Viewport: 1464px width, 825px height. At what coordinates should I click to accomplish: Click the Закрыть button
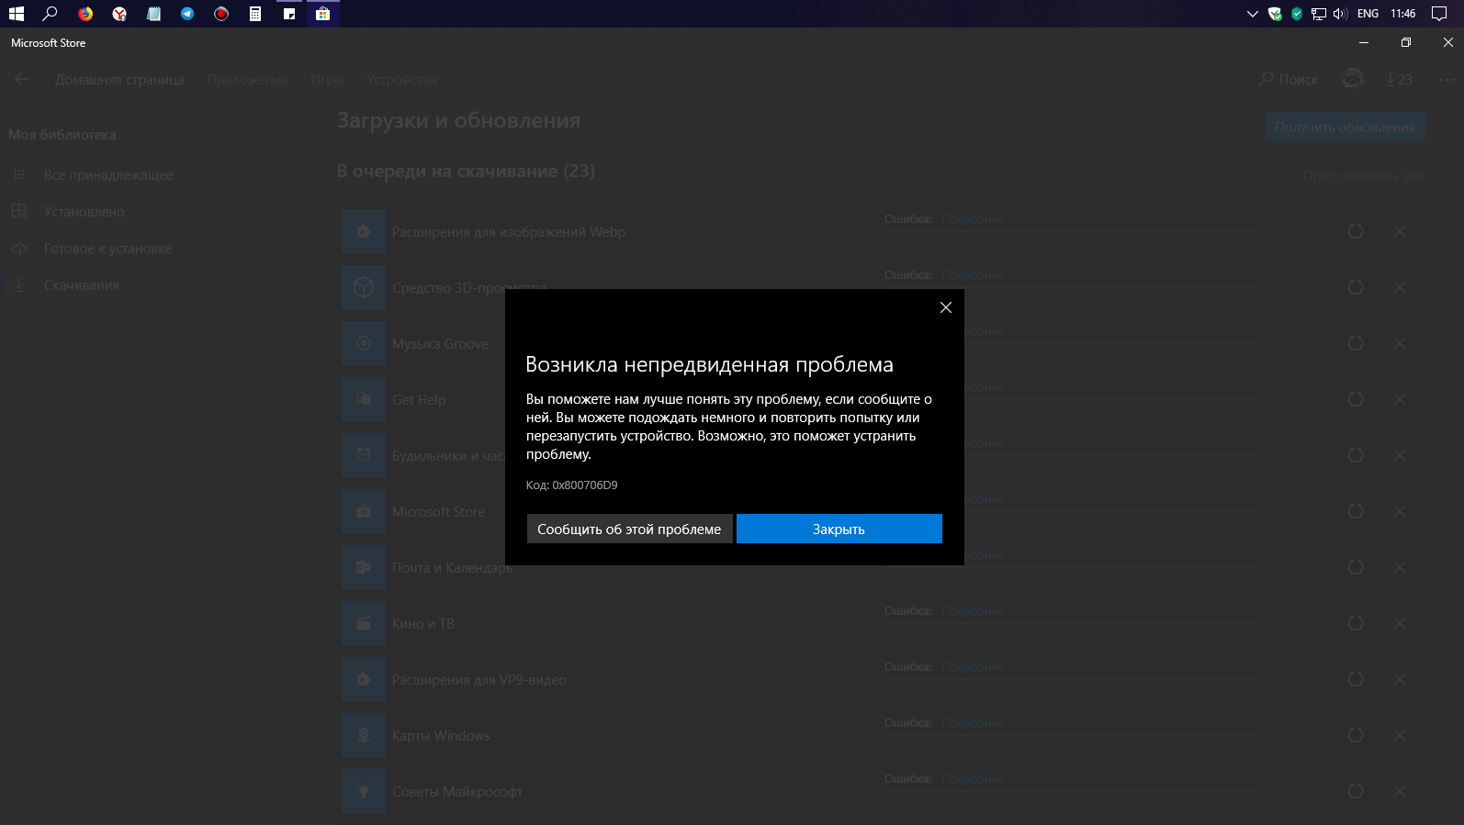point(839,529)
